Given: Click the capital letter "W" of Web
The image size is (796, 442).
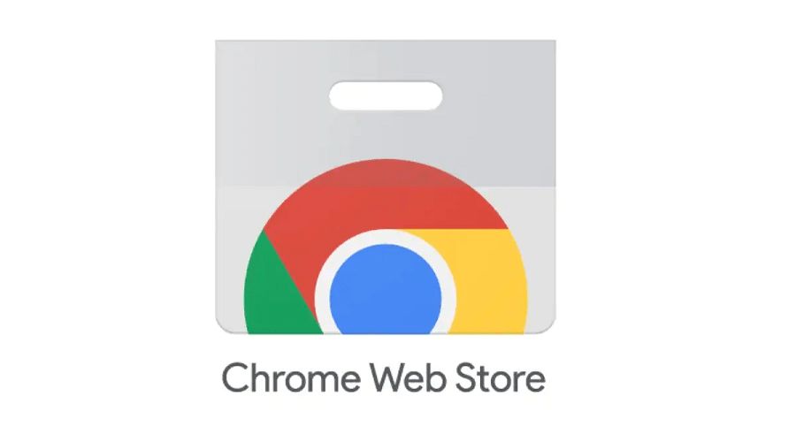Looking at the screenshot, I should [389, 377].
